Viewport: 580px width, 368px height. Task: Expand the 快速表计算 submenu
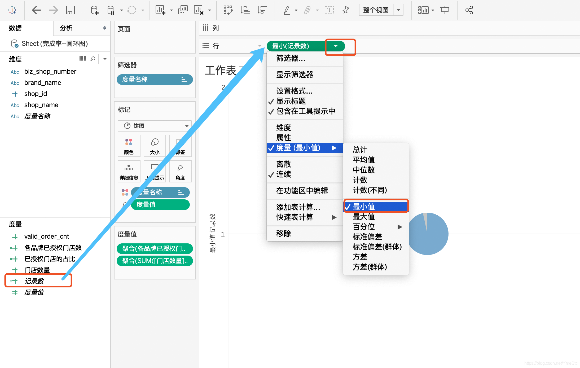coord(305,217)
